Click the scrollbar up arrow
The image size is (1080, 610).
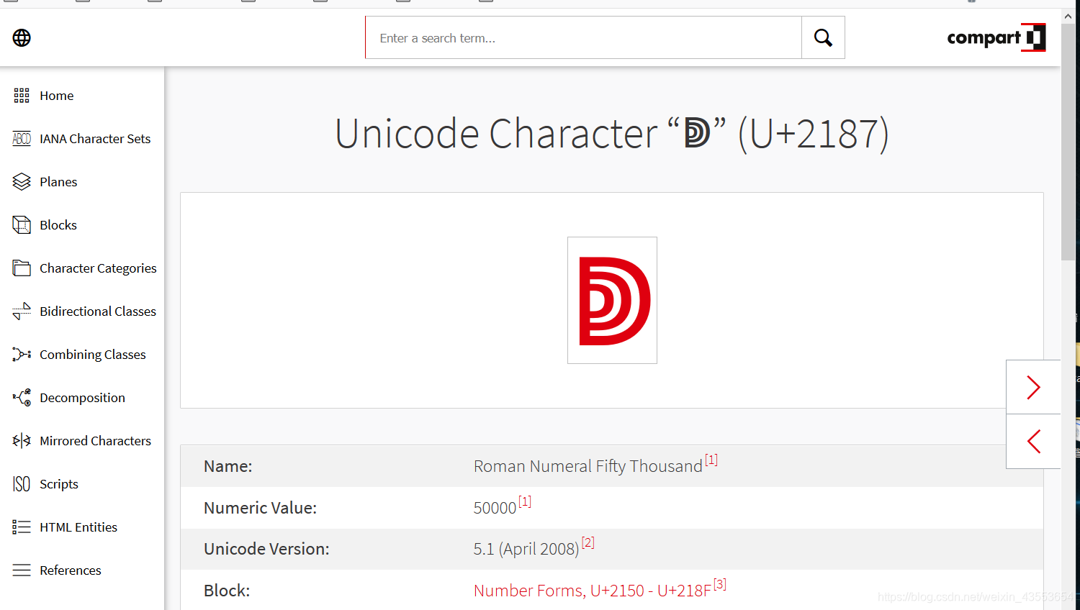1068,17
